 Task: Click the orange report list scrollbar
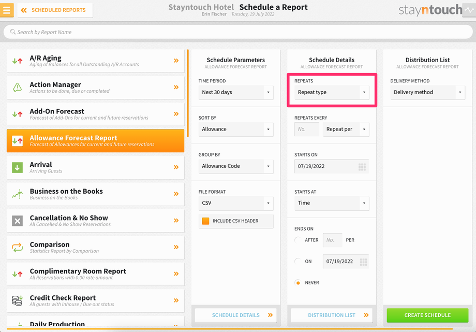(188, 93)
